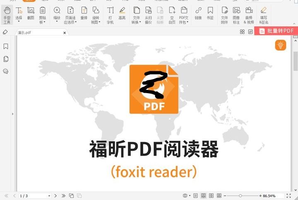Image resolution: width=298 pixels, height=200 pixels.
Task: Click the scrollbar down arrow
Action: (x=296, y=190)
